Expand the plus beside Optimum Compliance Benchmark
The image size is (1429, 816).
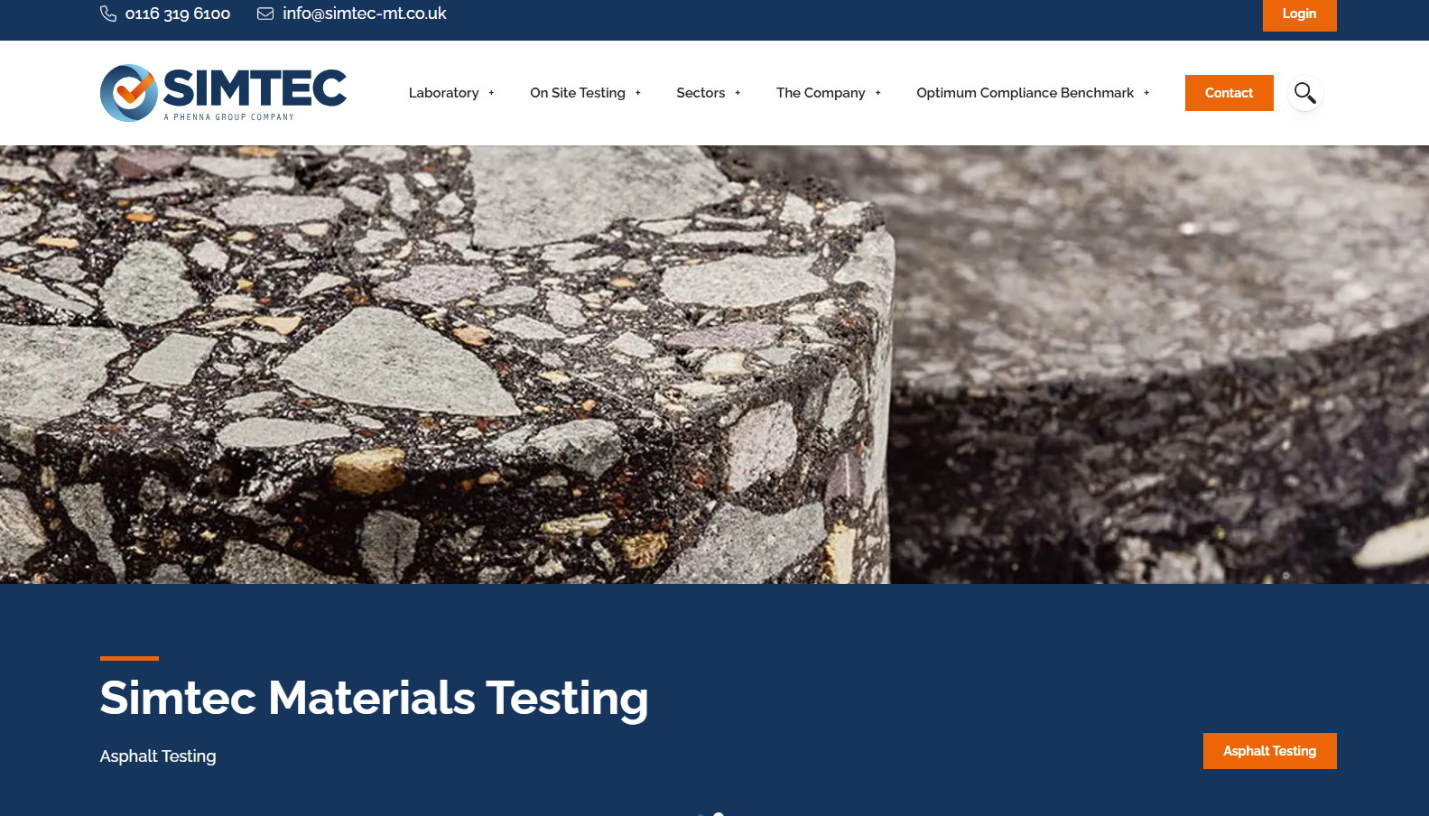click(1146, 93)
